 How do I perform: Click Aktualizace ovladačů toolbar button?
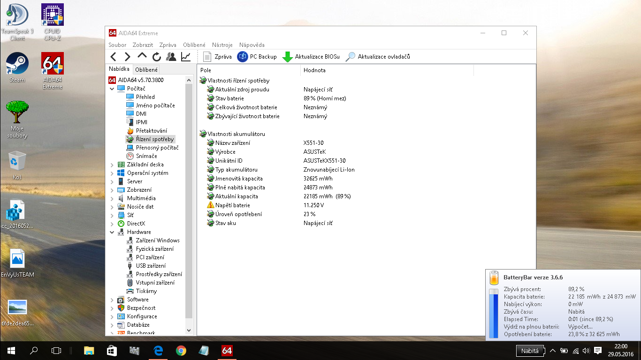click(x=378, y=57)
